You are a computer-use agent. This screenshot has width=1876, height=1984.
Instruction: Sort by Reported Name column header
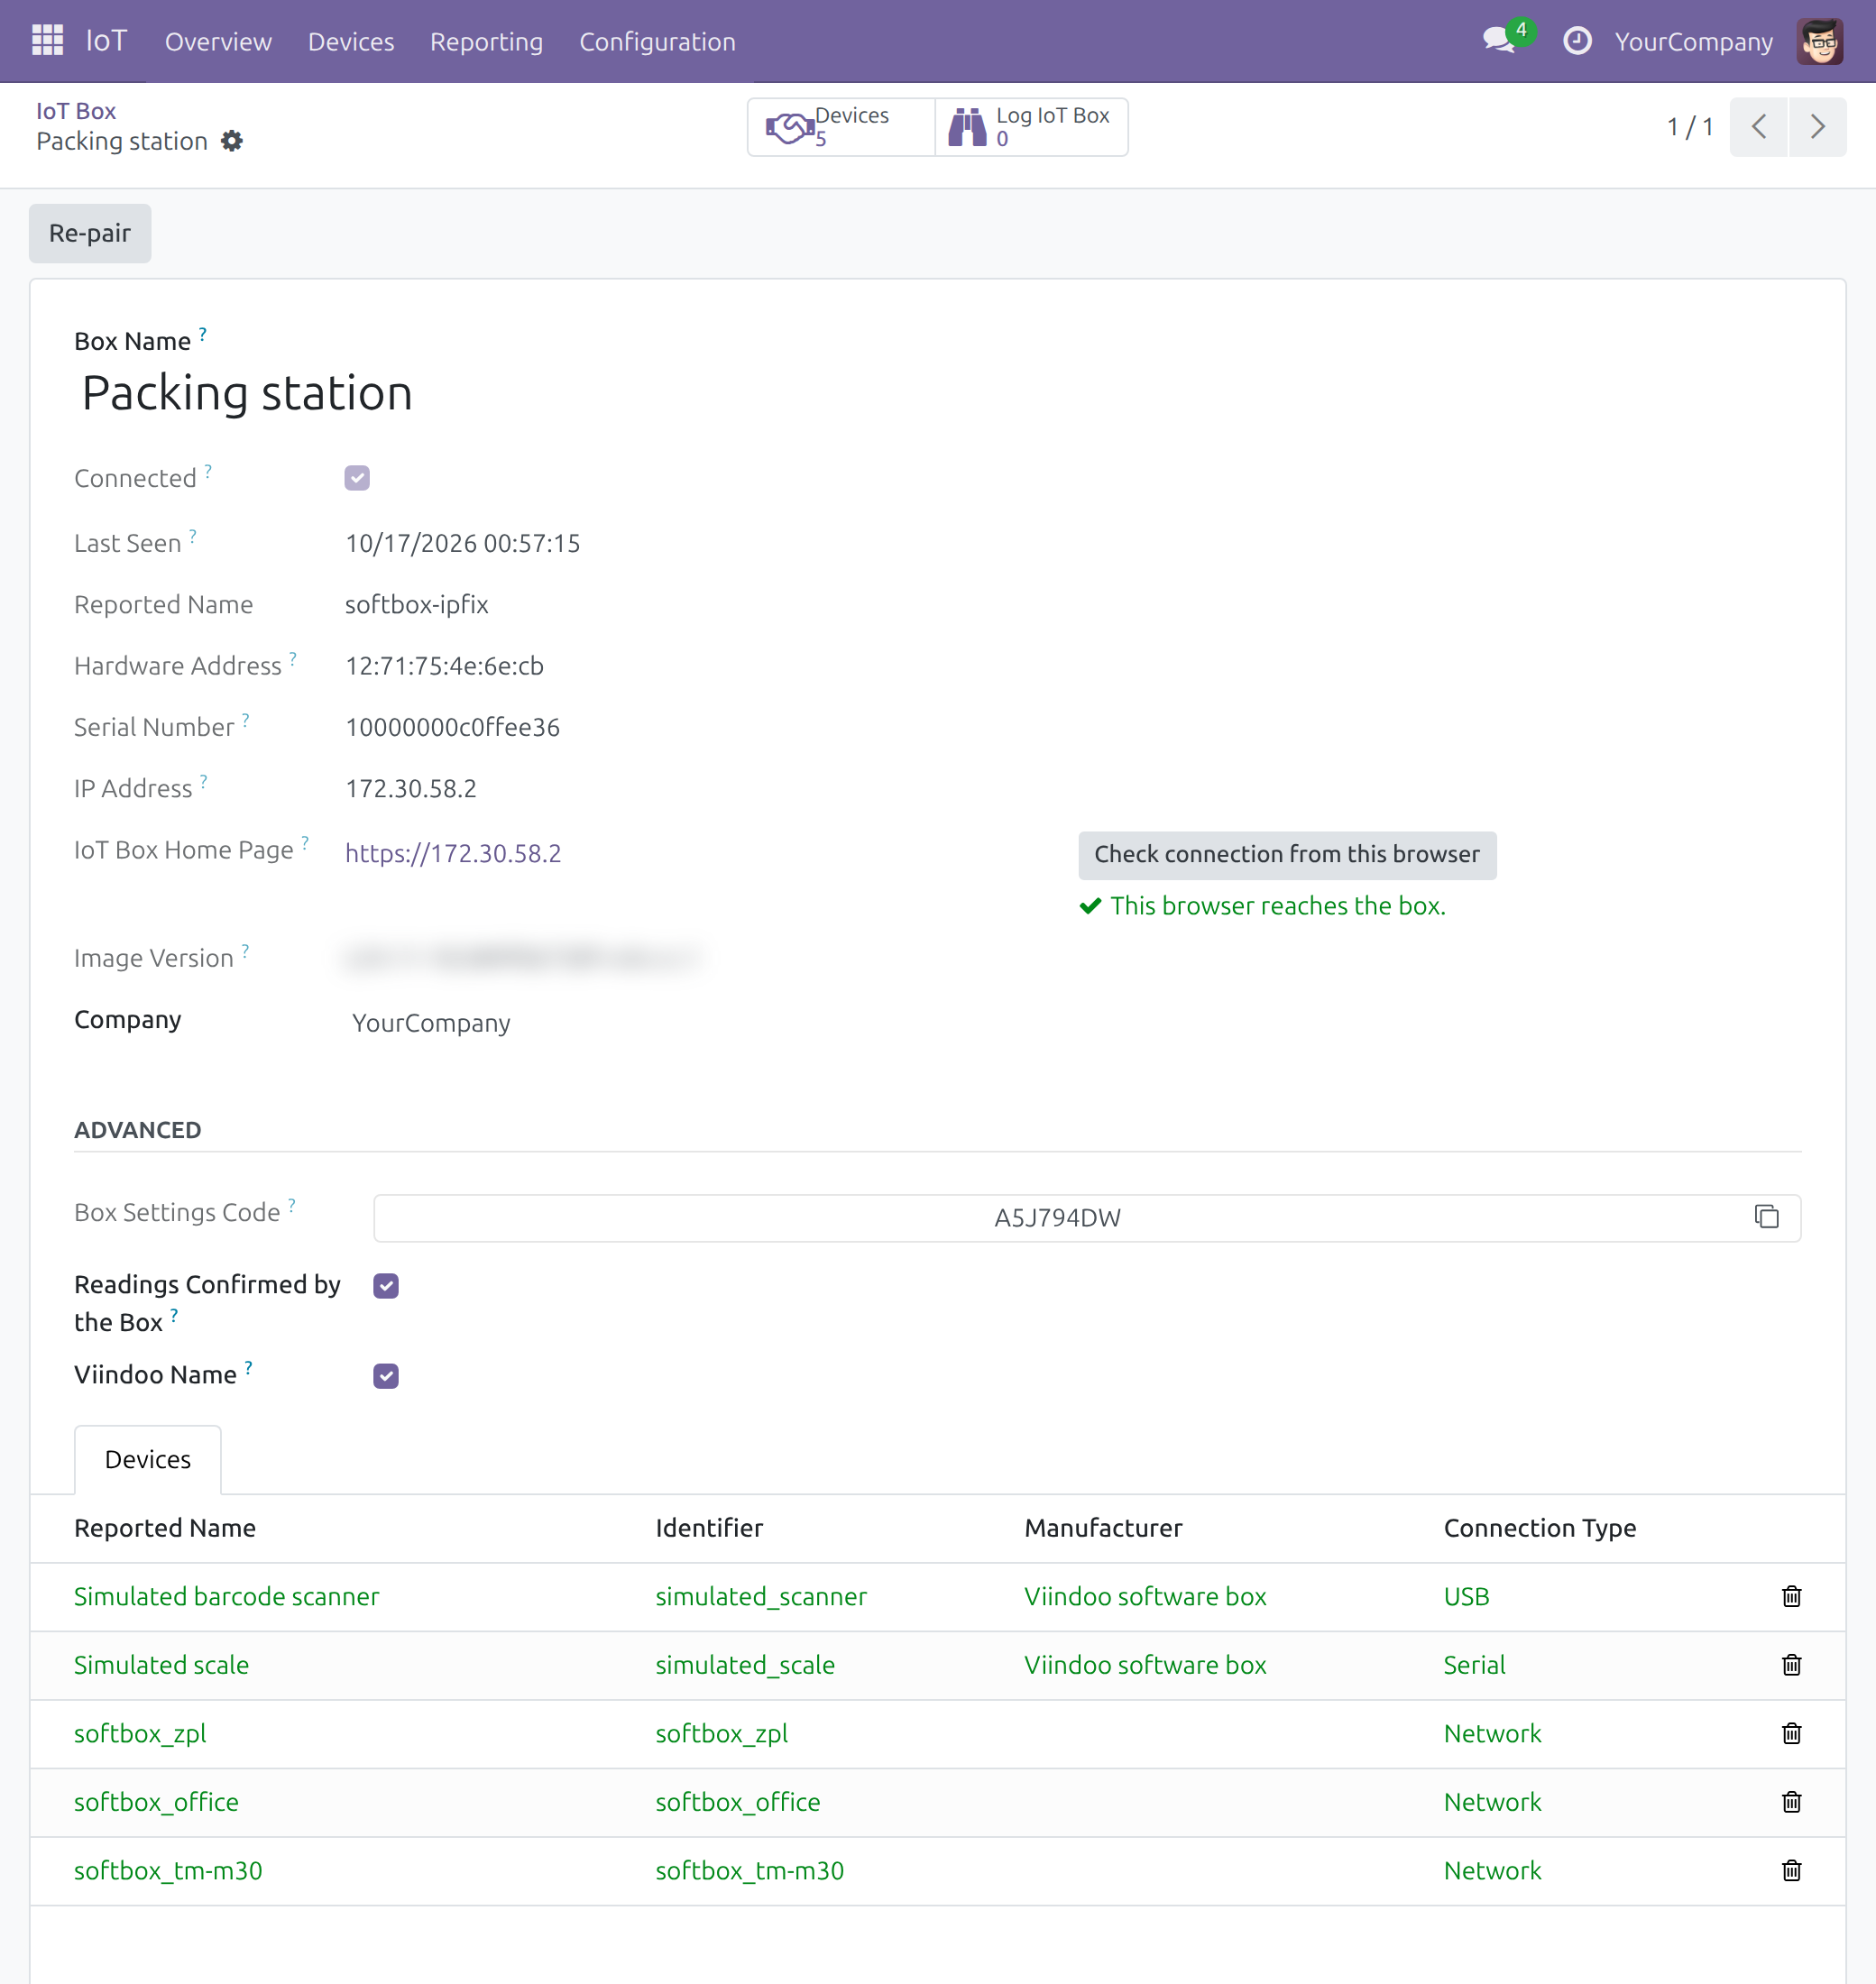165,1528
